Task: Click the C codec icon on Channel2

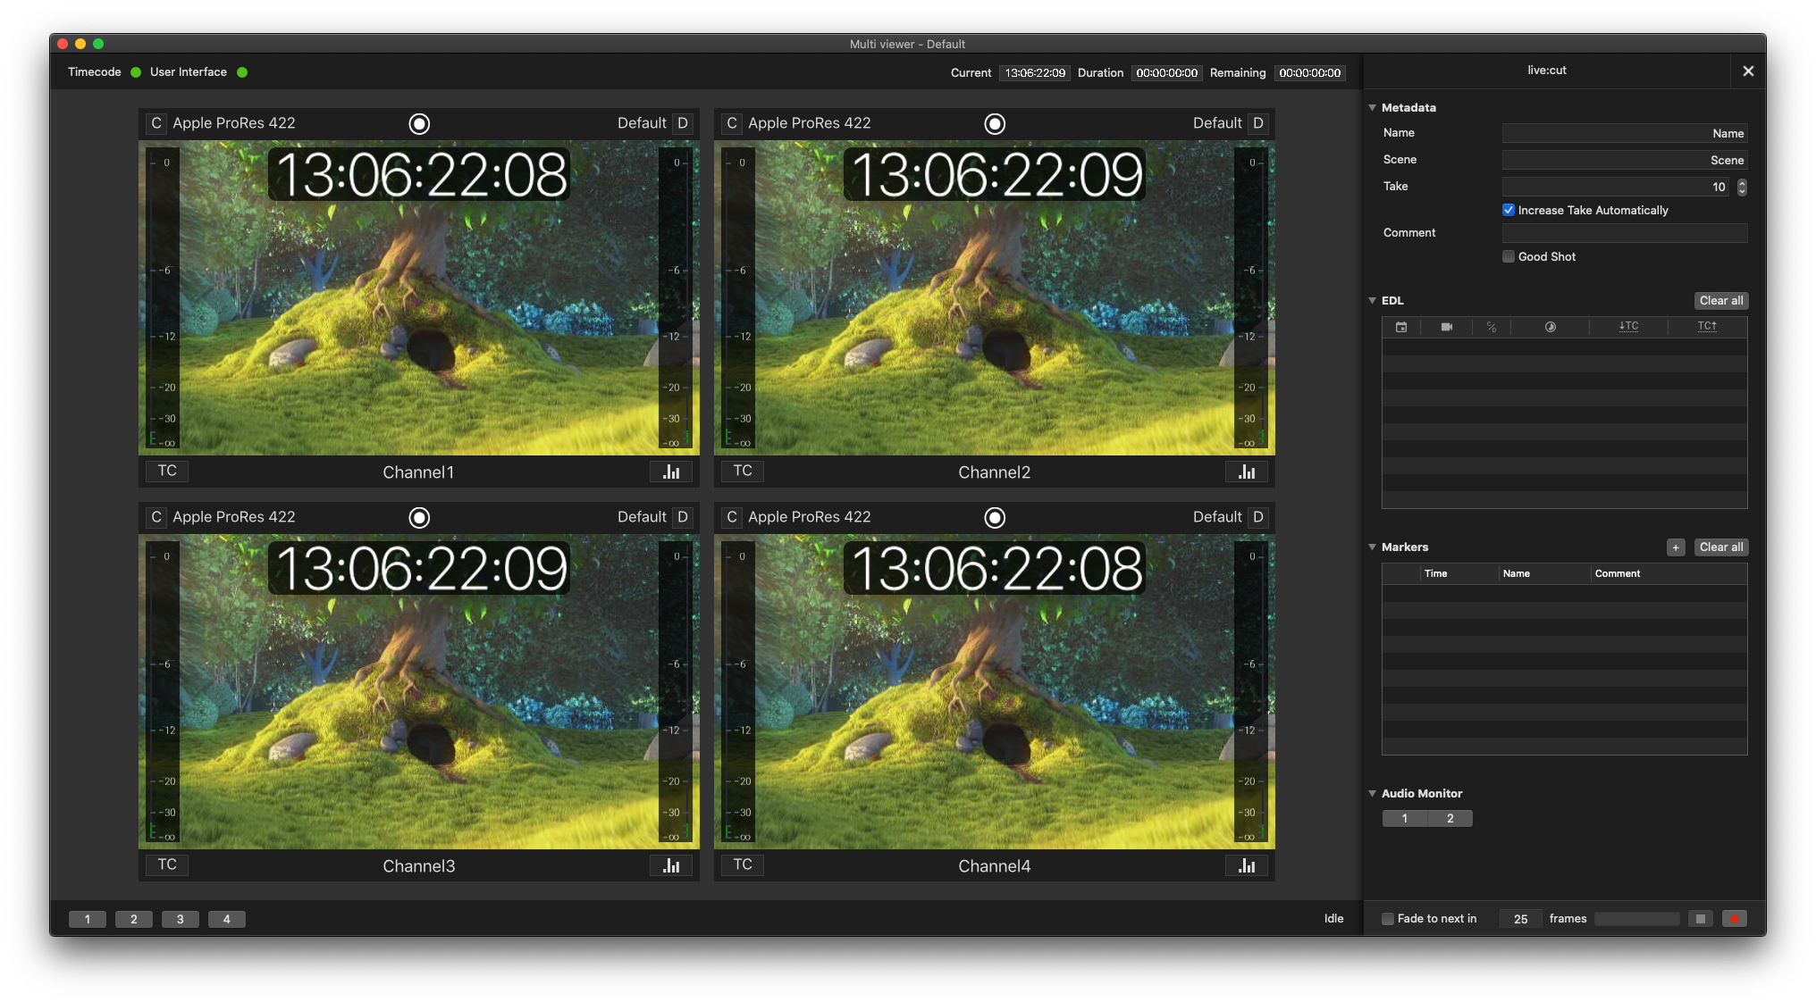Action: click(732, 123)
